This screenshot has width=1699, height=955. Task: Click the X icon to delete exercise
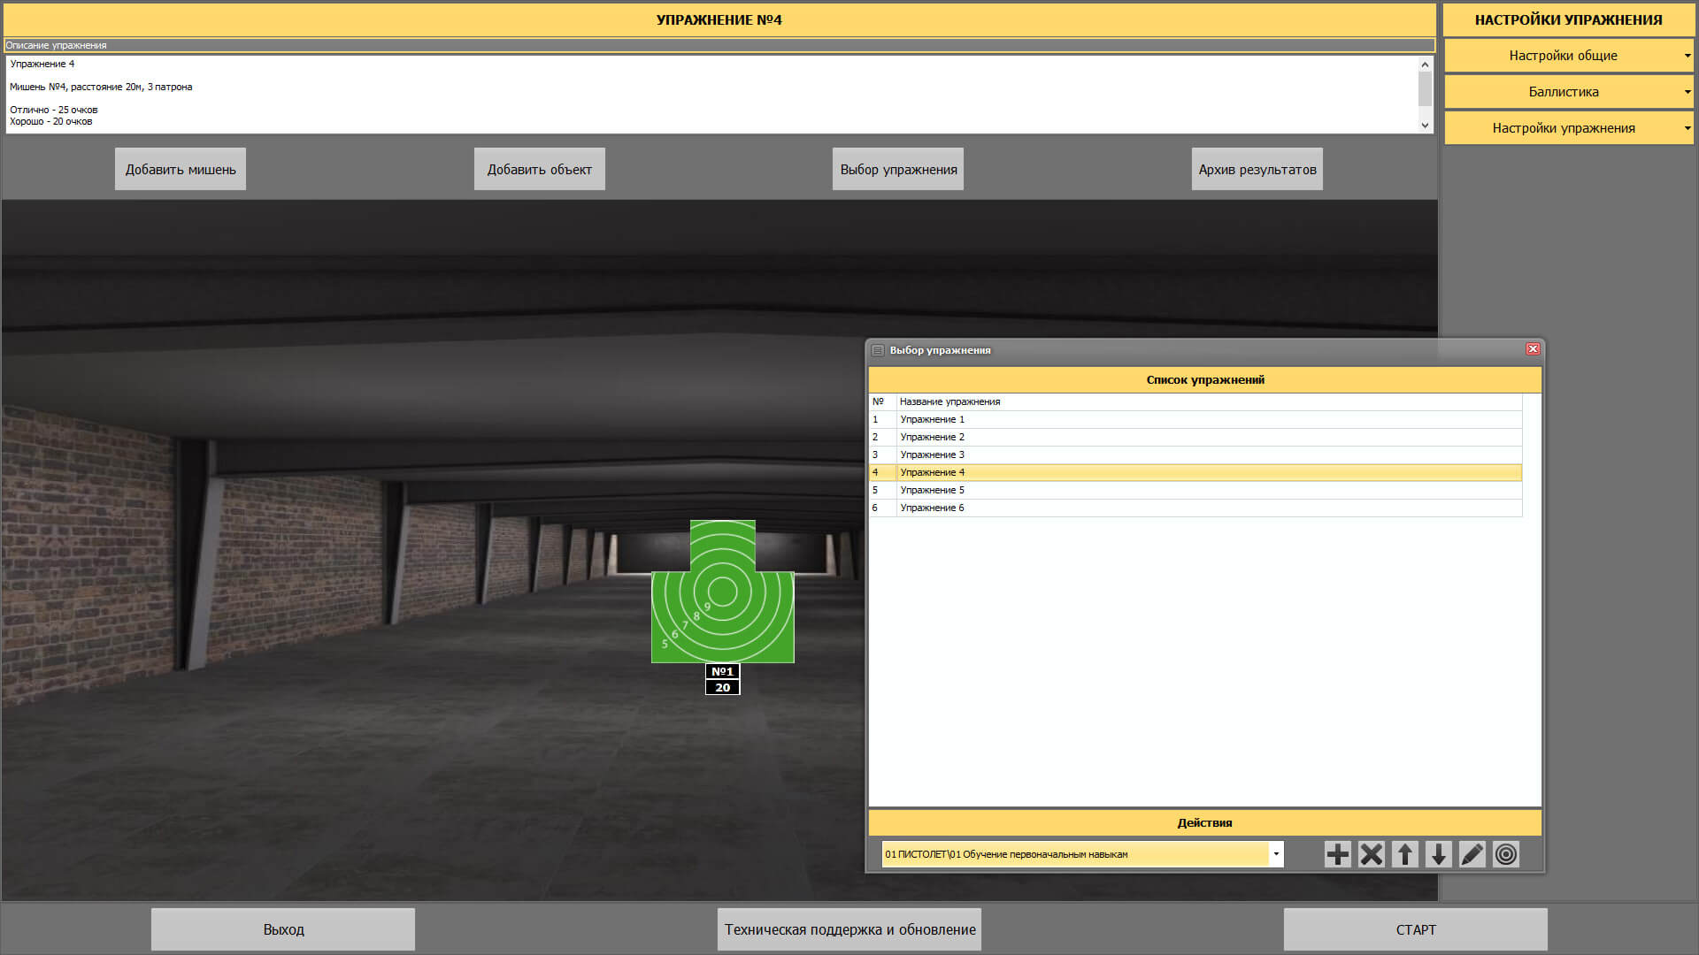point(1371,854)
